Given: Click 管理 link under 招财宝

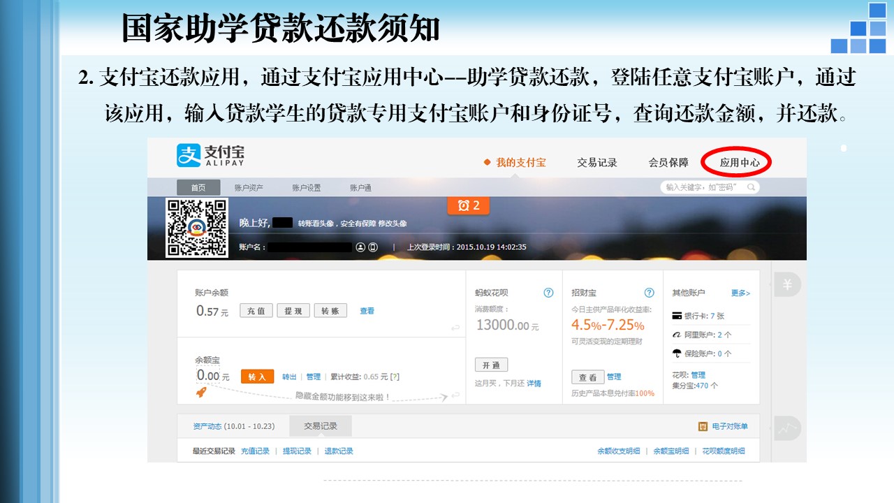Looking at the screenshot, I should (614, 377).
